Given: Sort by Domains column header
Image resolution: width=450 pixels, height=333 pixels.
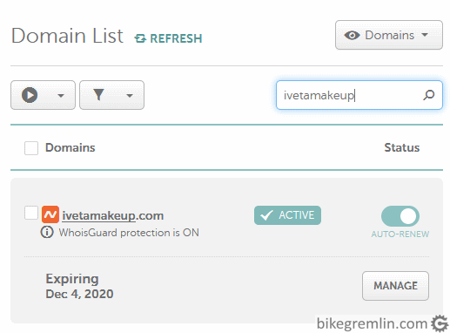Looking at the screenshot, I should coord(71,147).
